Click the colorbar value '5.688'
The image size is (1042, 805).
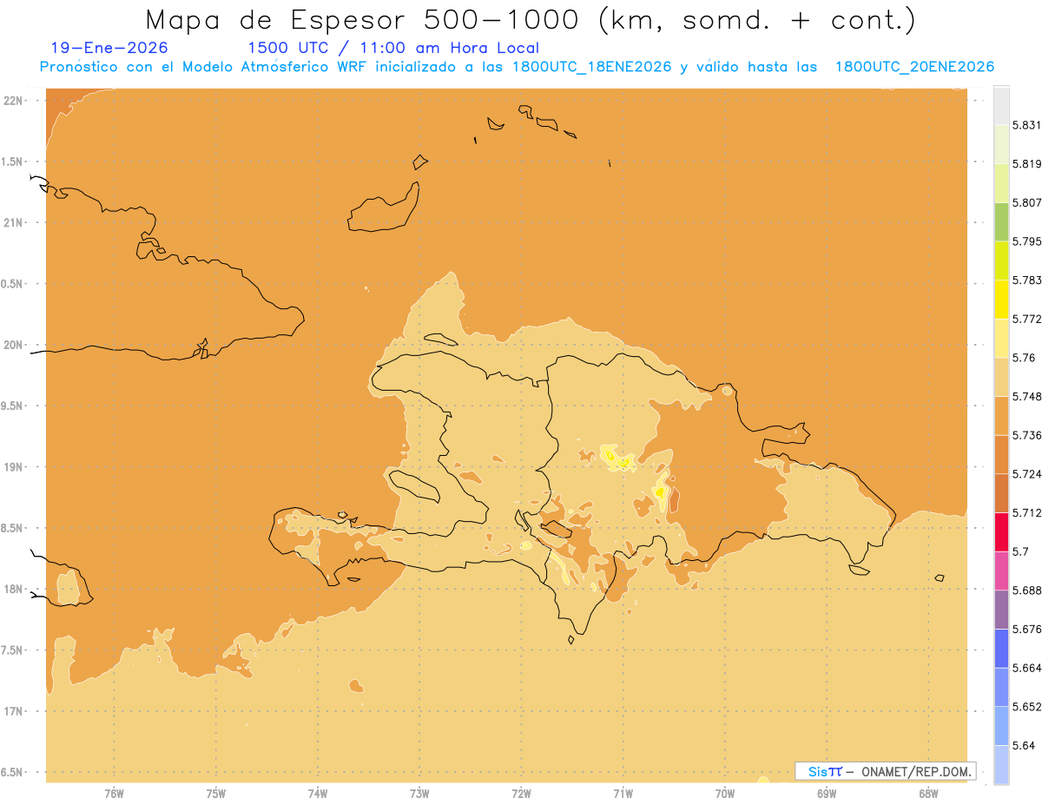[1027, 591]
